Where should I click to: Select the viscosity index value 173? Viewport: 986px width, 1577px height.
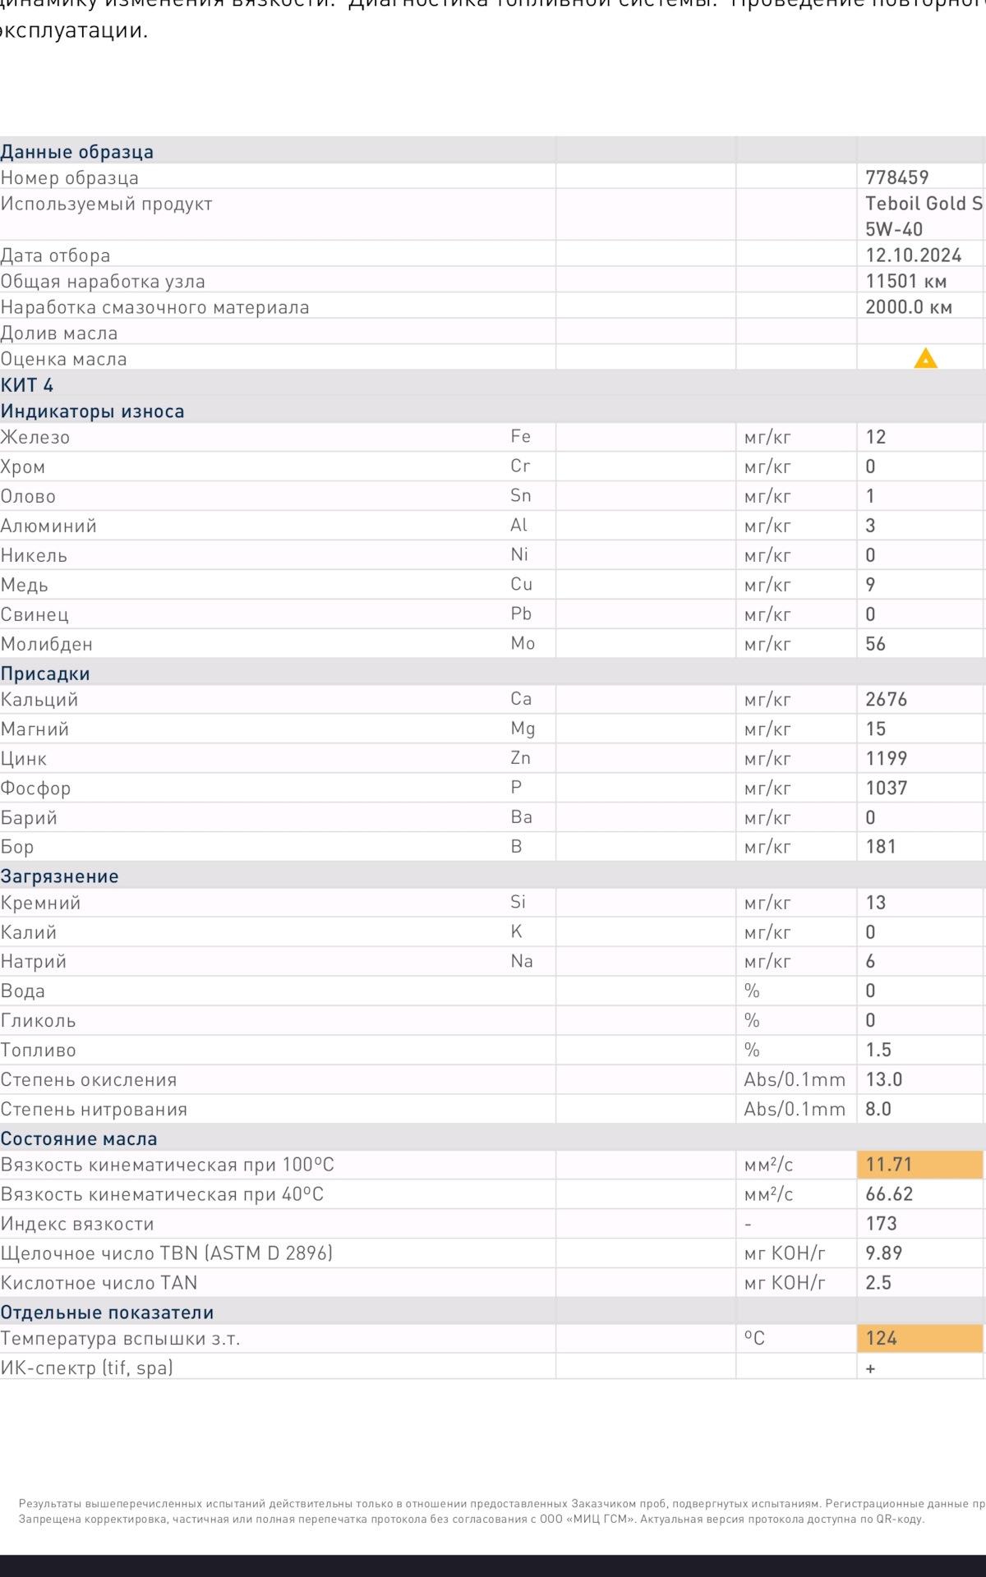point(881,1224)
